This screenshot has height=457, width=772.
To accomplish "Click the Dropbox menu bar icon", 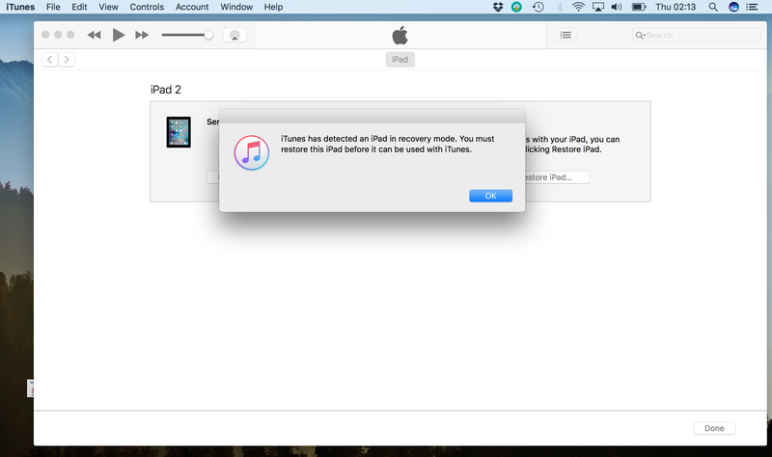I will pos(498,7).
